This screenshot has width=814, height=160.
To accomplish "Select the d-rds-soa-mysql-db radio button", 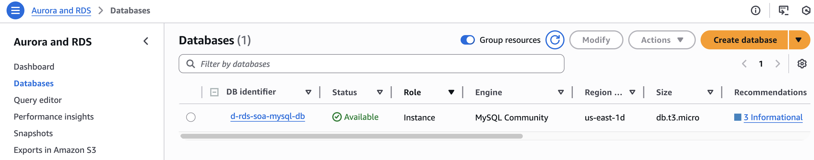I will 191,117.
